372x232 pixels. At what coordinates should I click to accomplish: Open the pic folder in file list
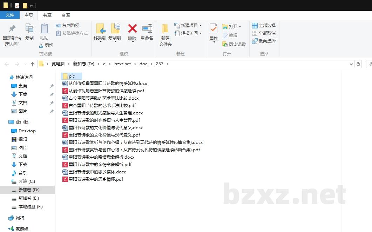[72, 76]
